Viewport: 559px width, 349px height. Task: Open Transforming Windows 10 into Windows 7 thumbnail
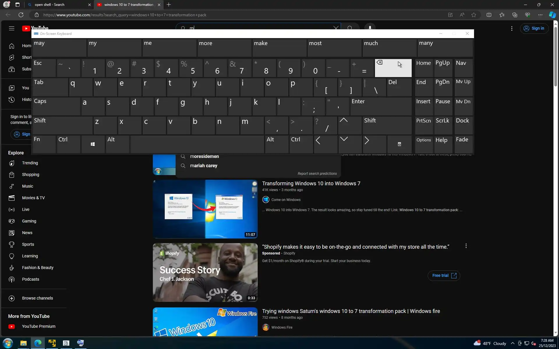(205, 209)
